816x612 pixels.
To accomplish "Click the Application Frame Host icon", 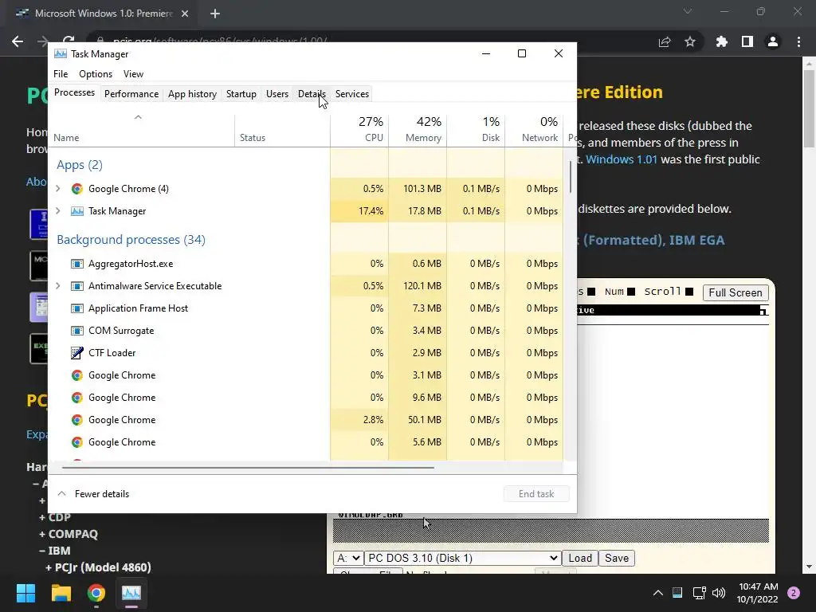I will 77,308.
